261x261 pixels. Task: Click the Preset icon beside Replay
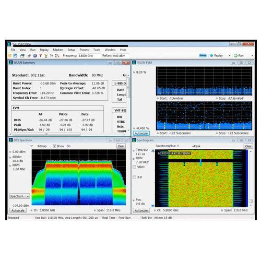tap(203, 55)
